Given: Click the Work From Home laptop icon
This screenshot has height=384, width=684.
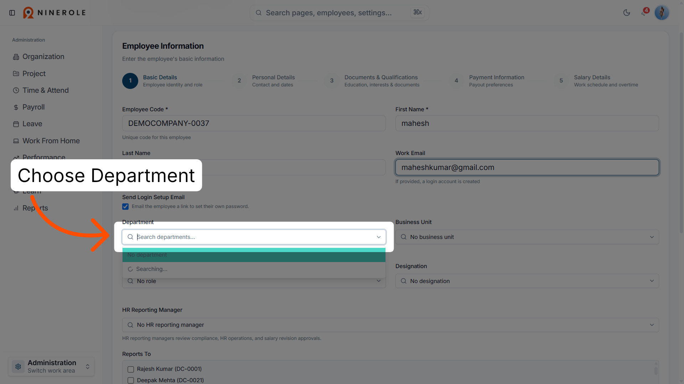Looking at the screenshot, I should (x=16, y=141).
